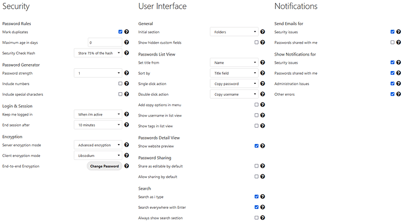Enable email for Passwords shared with me
The height and width of the screenshot is (224, 402).
pos(392,43)
